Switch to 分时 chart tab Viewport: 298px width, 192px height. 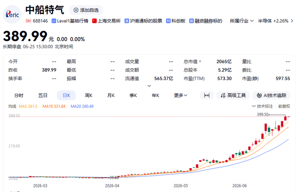(19, 95)
